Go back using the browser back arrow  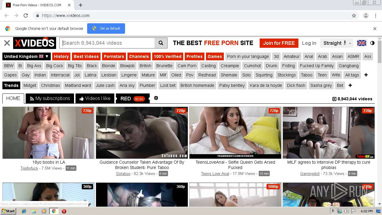(x=7, y=16)
